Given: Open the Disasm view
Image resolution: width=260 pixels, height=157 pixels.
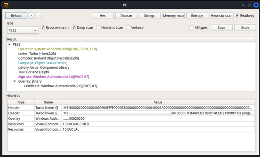Looking at the screenshot, I should coord(126,16).
